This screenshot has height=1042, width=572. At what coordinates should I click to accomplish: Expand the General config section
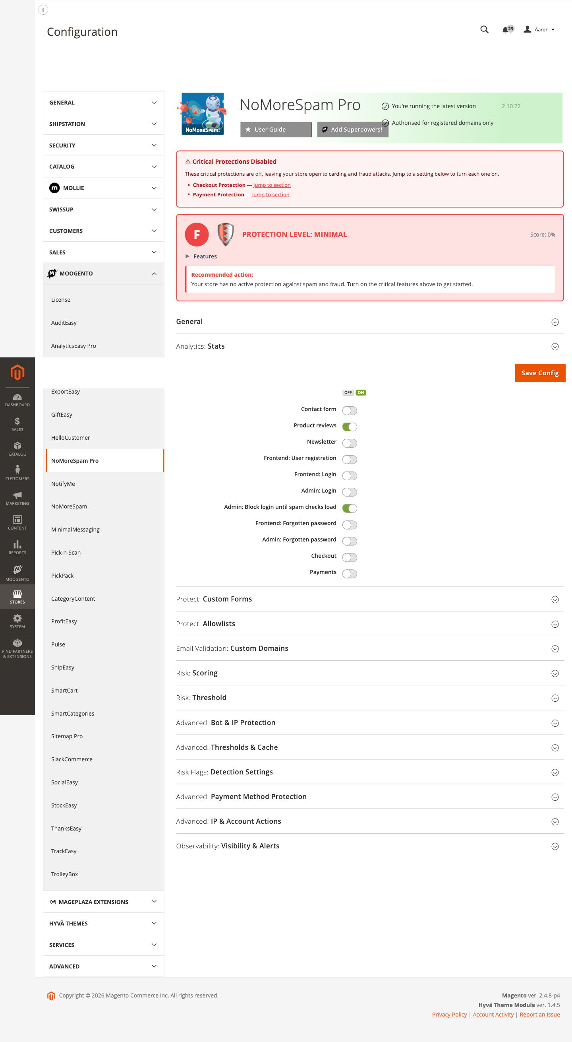click(x=370, y=322)
